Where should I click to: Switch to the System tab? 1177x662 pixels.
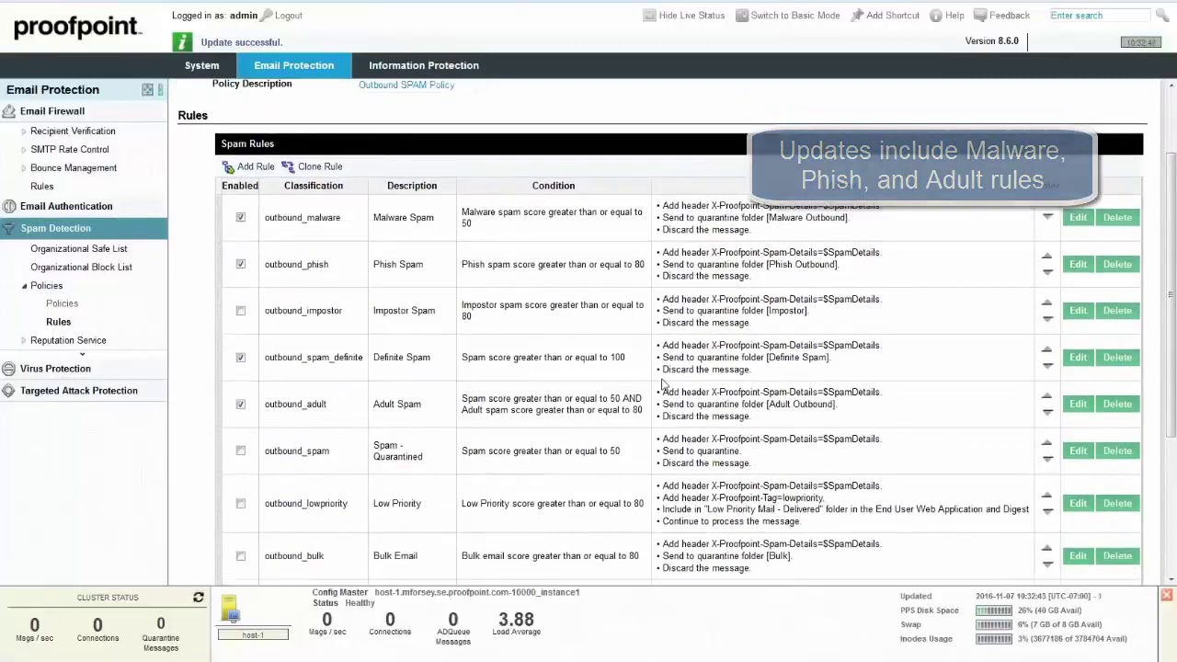(x=201, y=65)
